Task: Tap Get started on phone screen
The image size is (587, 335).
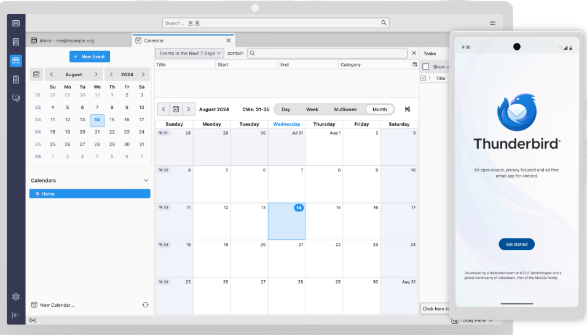Action: (x=516, y=244)
